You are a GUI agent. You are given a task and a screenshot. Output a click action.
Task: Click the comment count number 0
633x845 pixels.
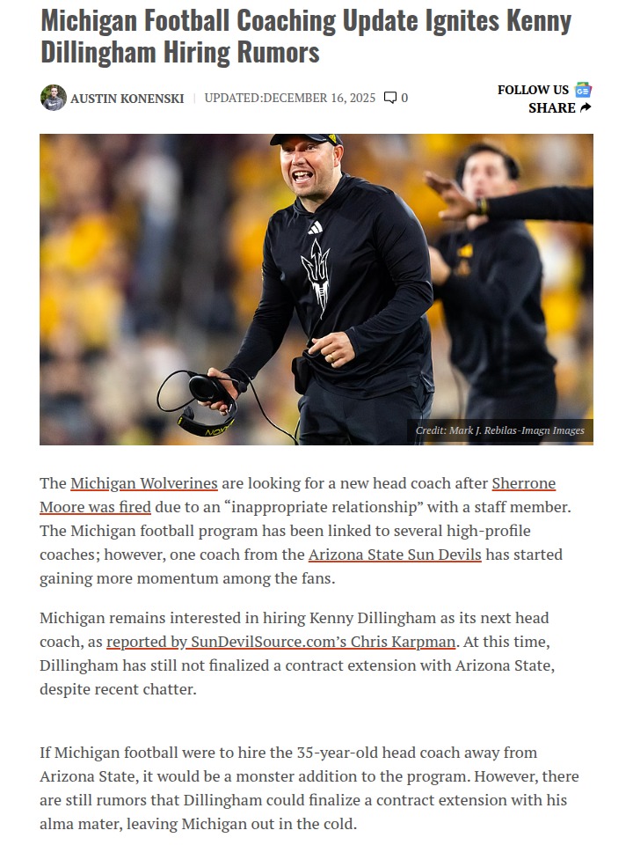click(404, 98)
